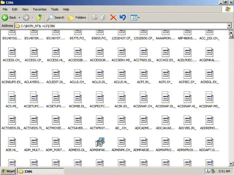Image resolution: width=234 pixels, height=175 pixels.
Task: Toggle the Folders pane
Action: point(77,17)
